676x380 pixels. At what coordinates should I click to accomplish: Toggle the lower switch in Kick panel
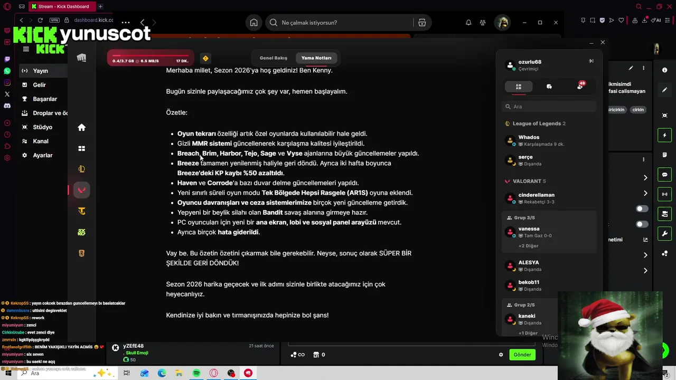[x=642, y=224]
